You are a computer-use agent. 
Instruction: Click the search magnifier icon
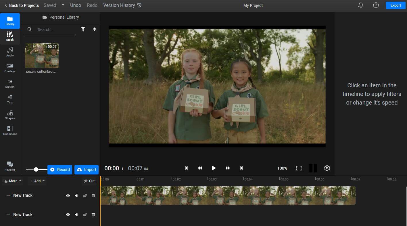29,29
